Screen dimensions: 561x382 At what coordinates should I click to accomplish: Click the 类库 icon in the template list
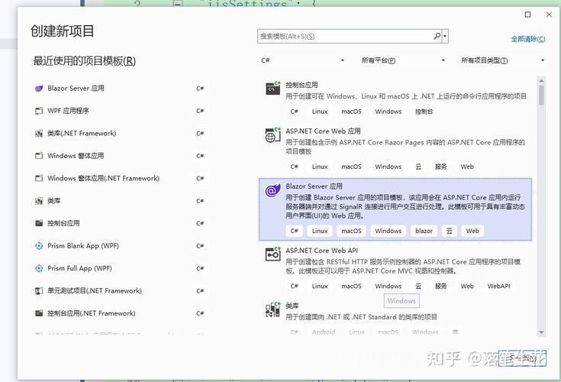[x=272, y=309]
